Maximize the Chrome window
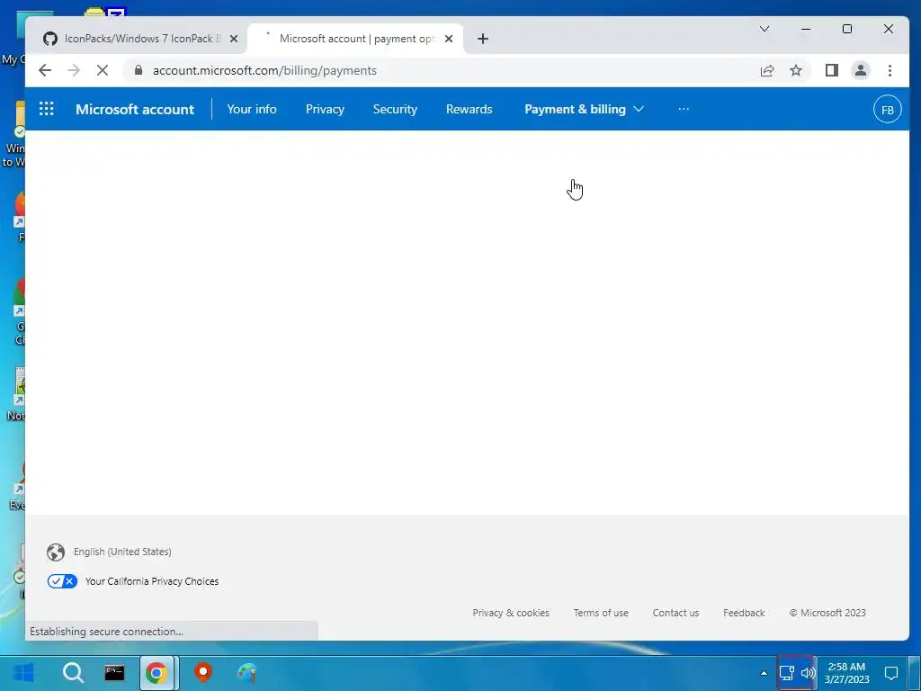Screen dimensions: 921x691 pos(847,29)
